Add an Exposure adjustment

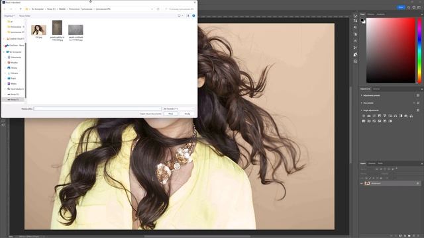coord(380,116)
